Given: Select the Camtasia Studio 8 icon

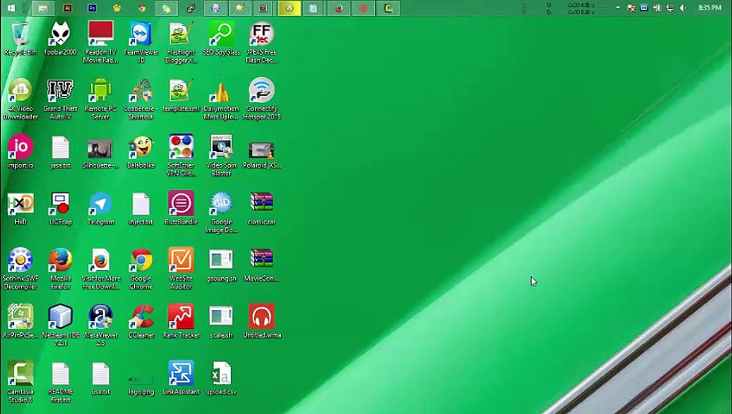Looking at the screenshot, I should coord(20,382).
